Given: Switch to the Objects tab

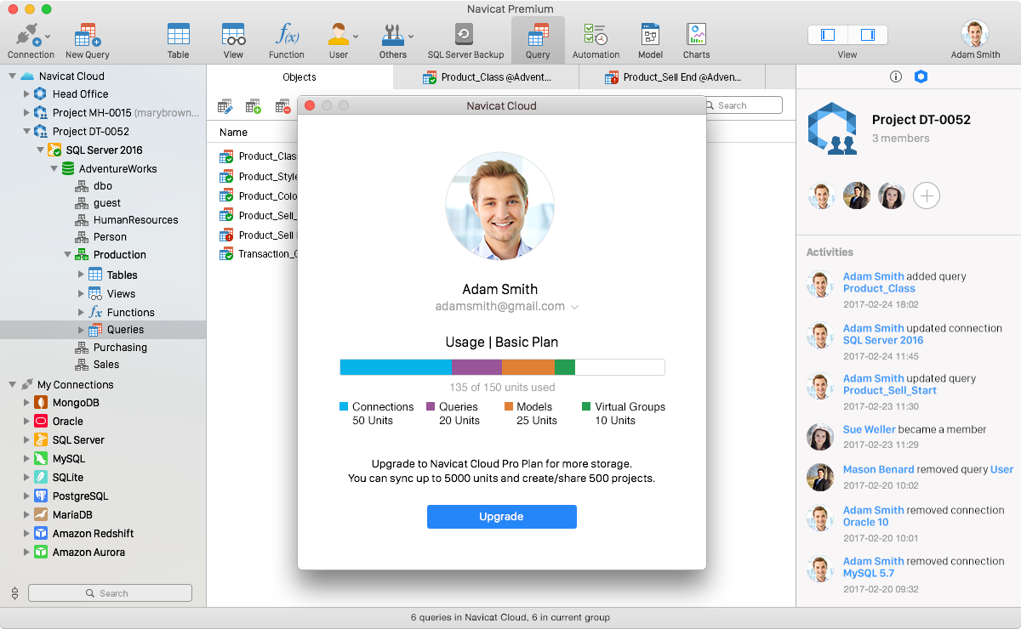Looking at the screenshot, I should (299, 77).
